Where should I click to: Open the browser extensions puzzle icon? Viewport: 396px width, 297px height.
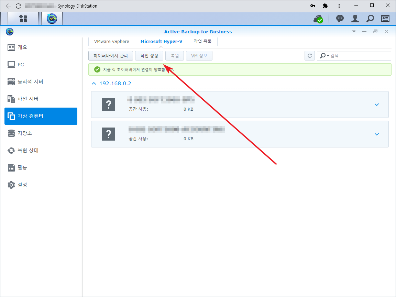[325, 6]
